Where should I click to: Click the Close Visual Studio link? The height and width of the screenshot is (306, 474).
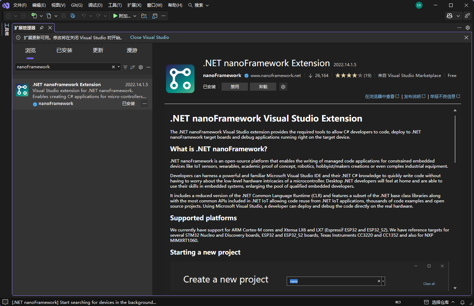[149, 37]
